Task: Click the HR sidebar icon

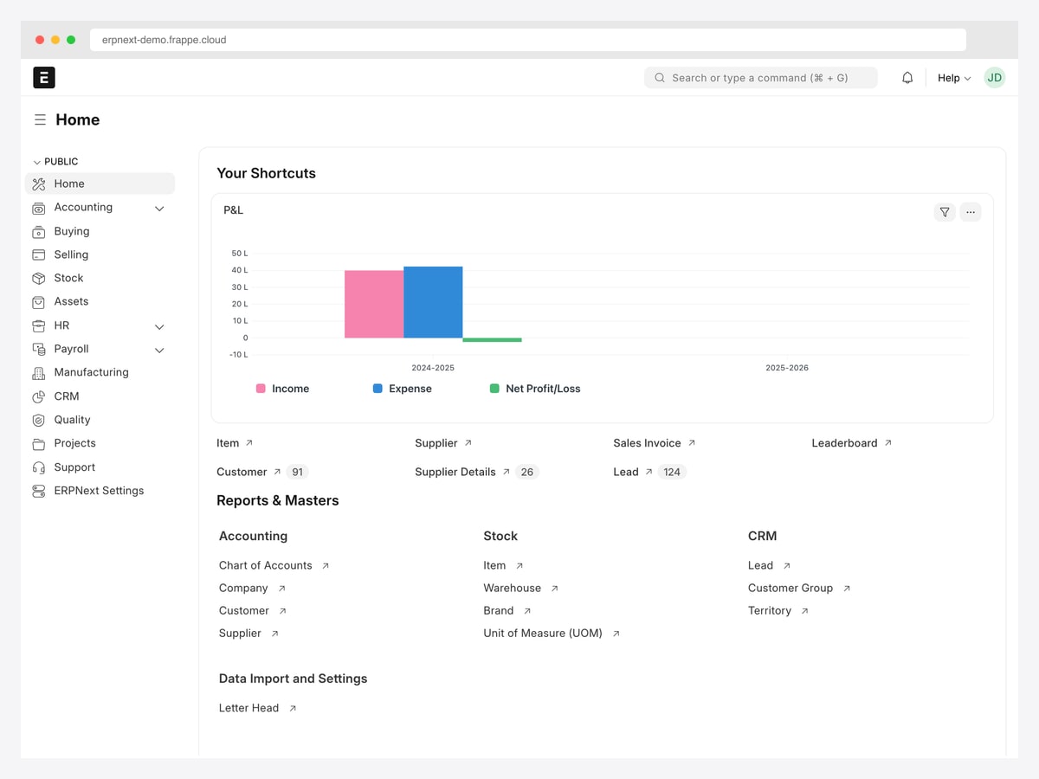Action: point(38,326)
